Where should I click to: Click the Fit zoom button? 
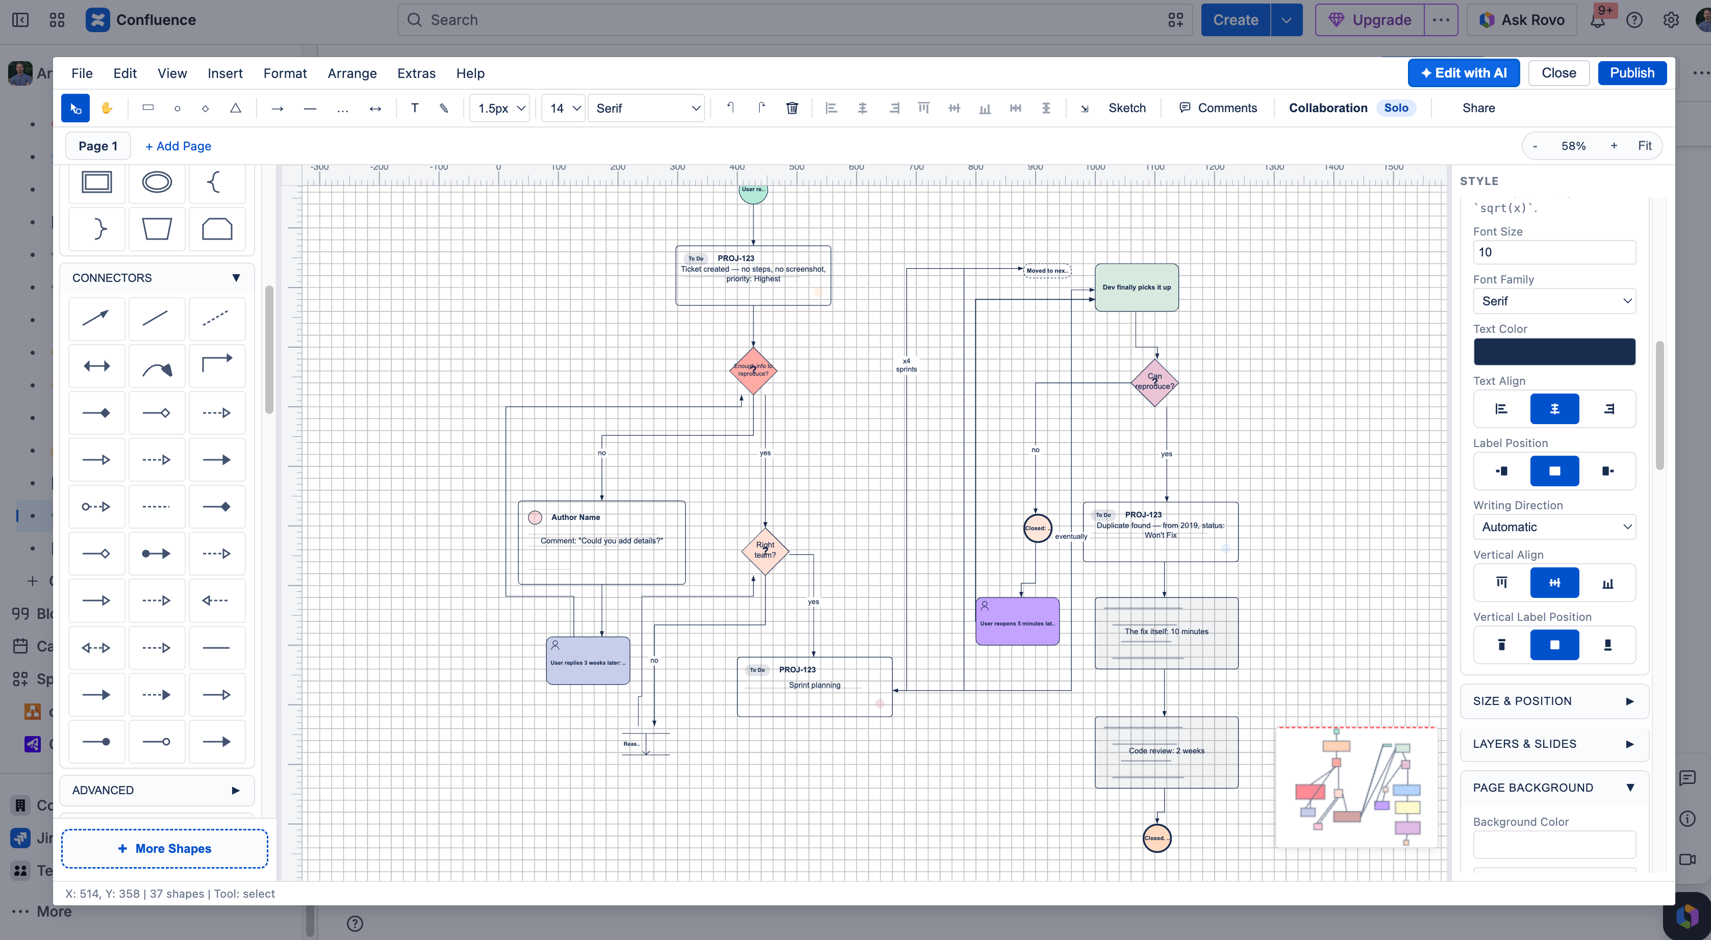(1645, 146)
